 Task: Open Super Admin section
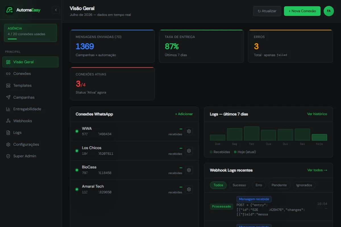tap(30, 156)
